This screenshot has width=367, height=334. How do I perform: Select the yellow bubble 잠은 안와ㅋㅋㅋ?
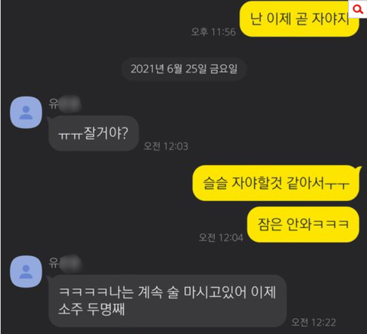(x=303, y=225)
